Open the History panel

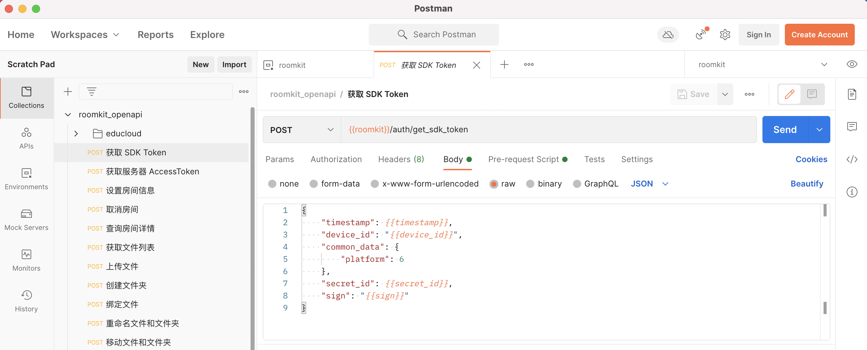[x=26, y=301]
